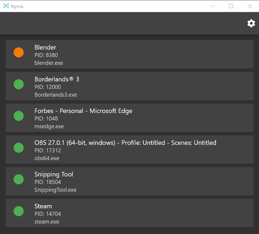Screen dimensions: 259x234
Task: Select the Borderlands® 3 title text
Action: pyautogui.click(x=57, y=79)
